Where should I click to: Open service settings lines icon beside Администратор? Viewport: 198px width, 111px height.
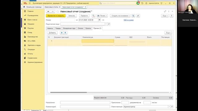[161, 3]
